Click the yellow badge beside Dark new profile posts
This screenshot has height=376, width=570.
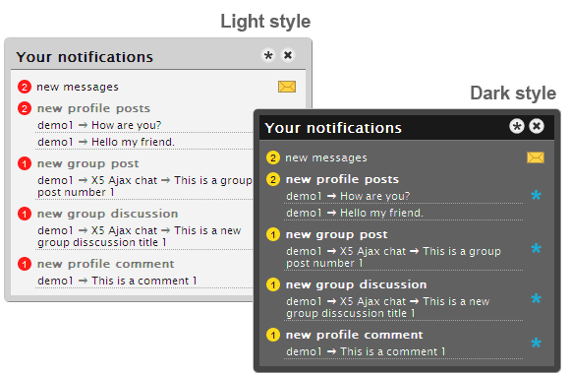[273, 179]
